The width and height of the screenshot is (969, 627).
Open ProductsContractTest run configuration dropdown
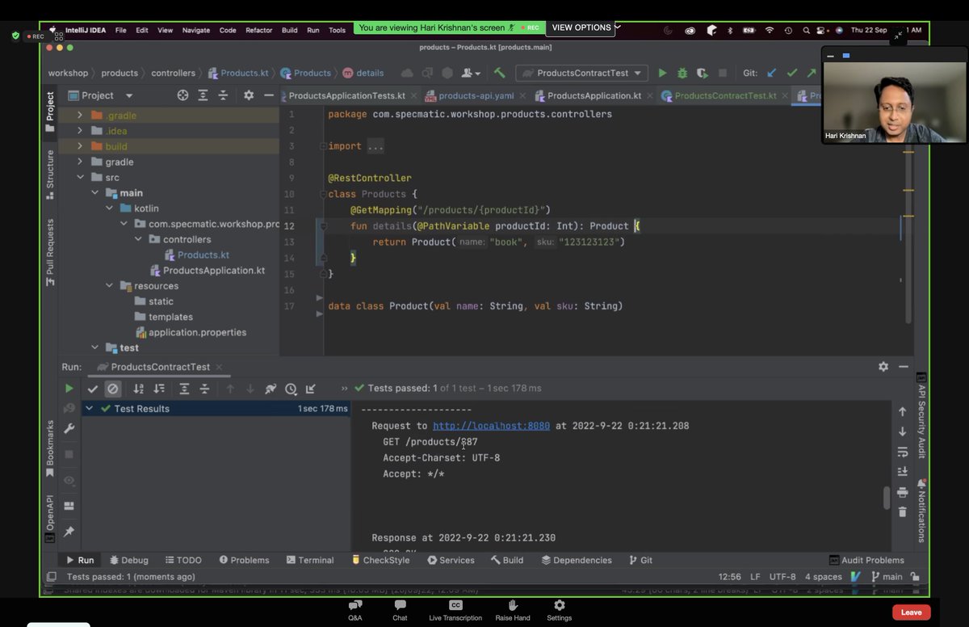point(581,73)
